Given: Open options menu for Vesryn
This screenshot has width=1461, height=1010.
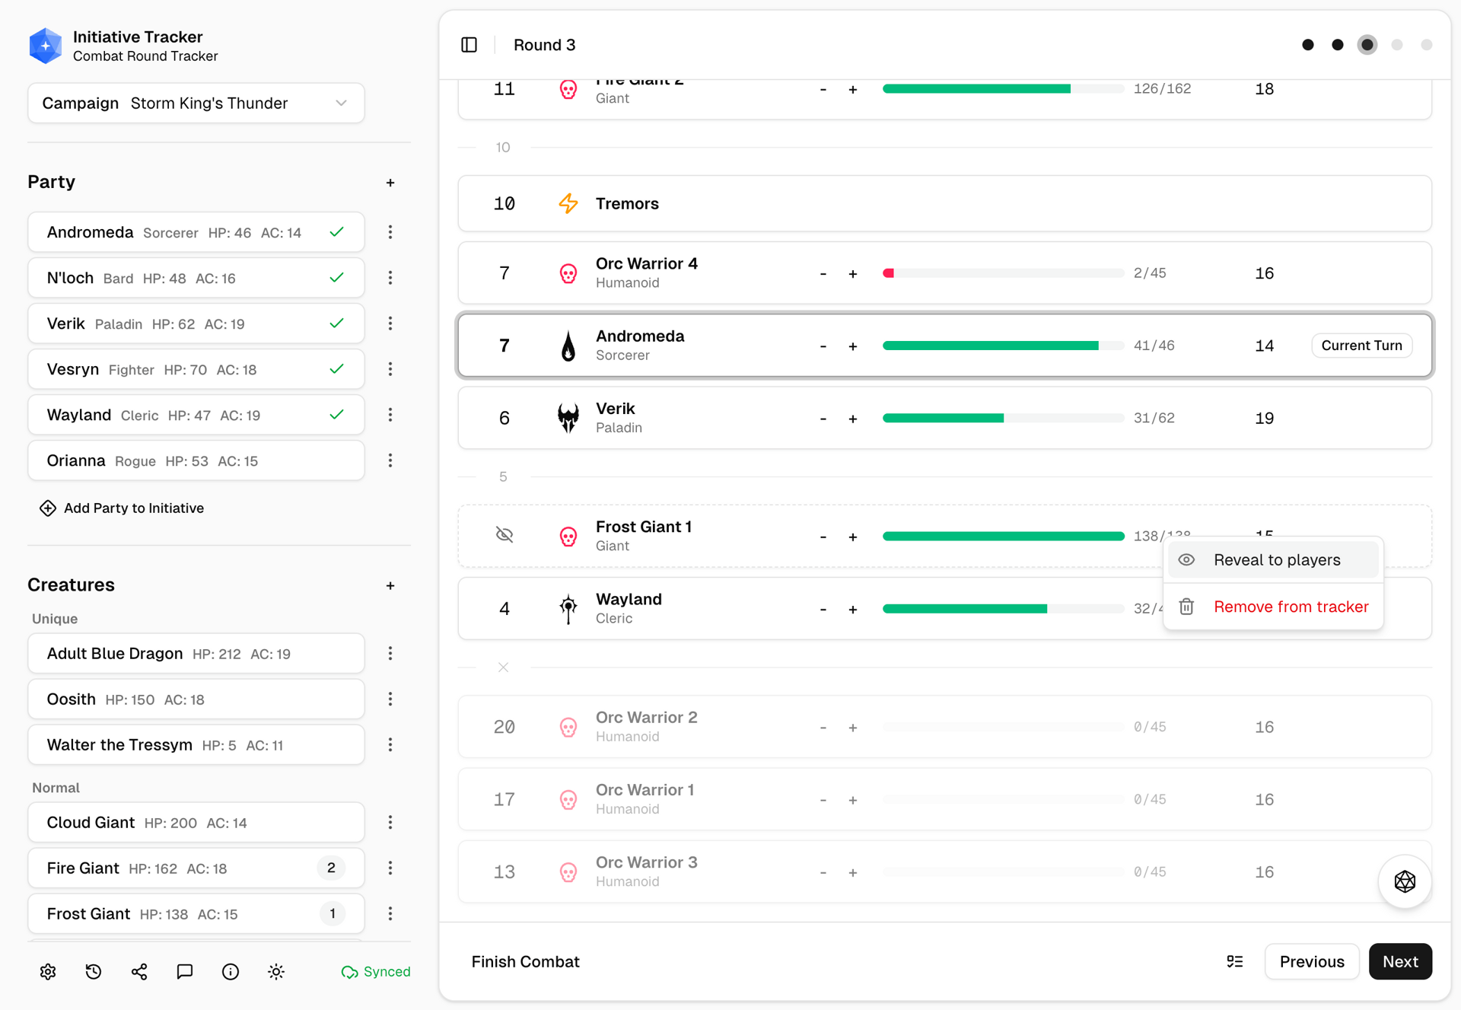Looking at the screenshot, I should tap(390, 369).
